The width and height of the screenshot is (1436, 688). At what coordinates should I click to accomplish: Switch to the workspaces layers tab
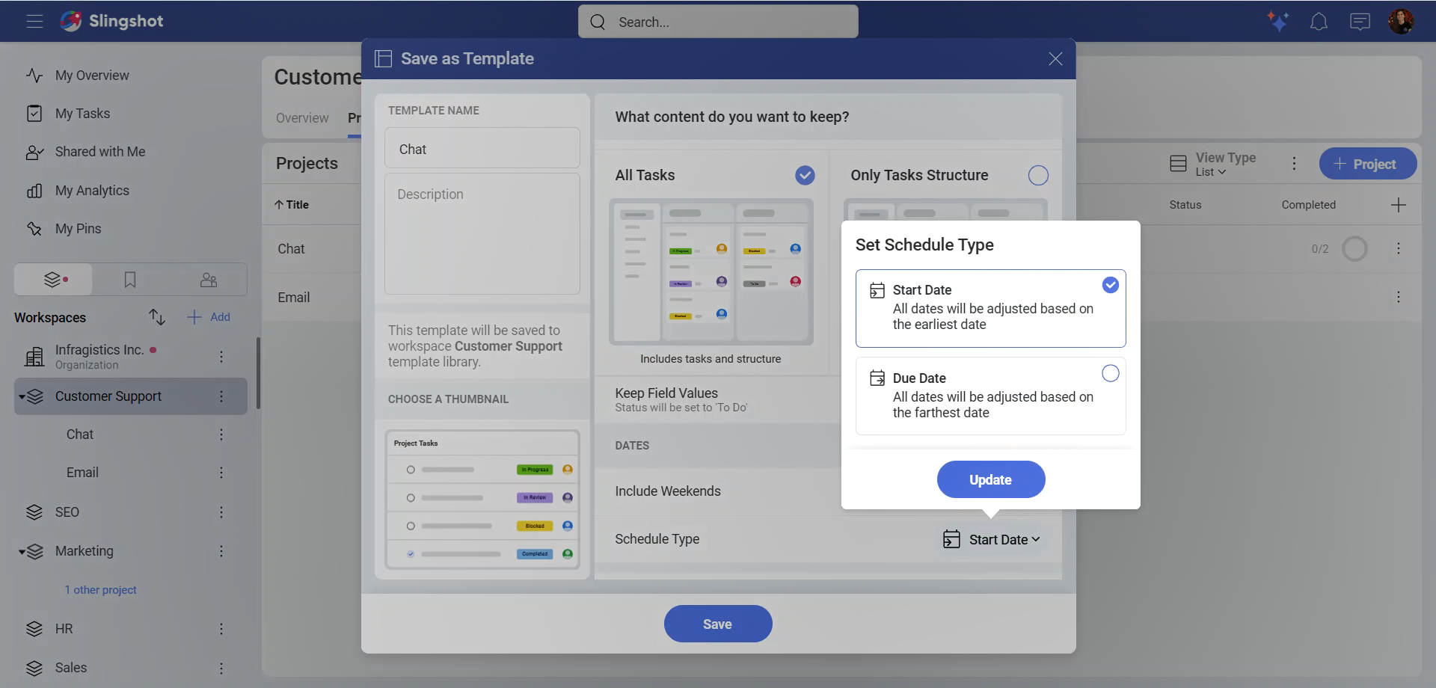(54, 280)
